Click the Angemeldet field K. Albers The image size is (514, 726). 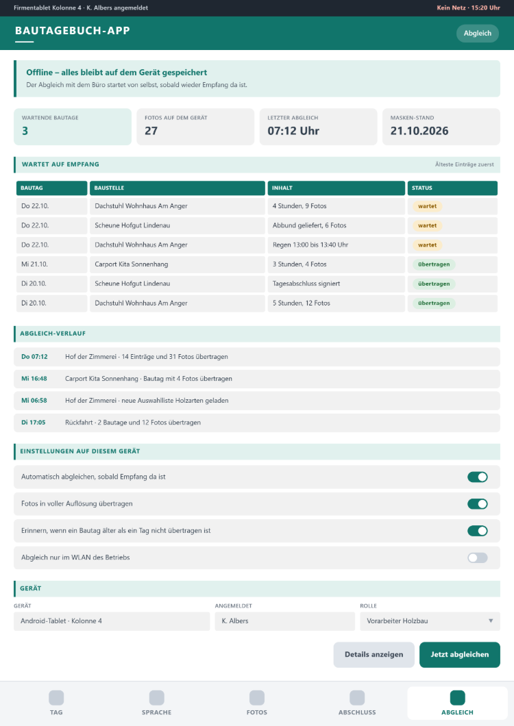(x=284, y=621)
